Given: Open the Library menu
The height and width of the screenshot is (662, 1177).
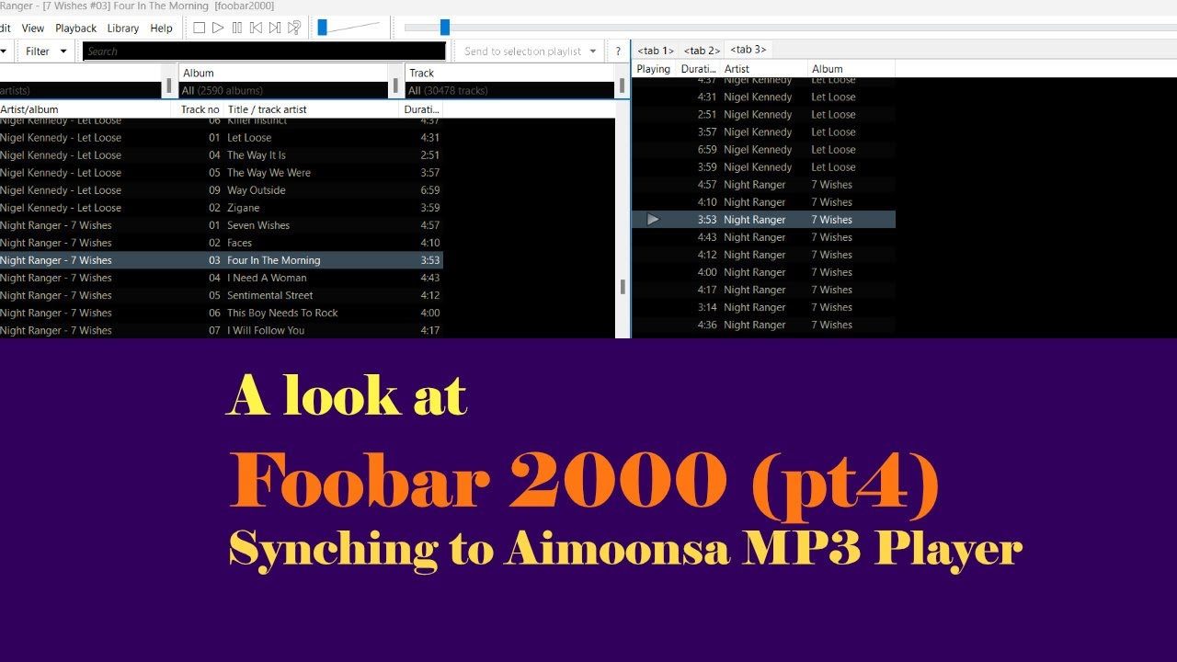Looking at the screenshot, I should click(x=123, y=29).
